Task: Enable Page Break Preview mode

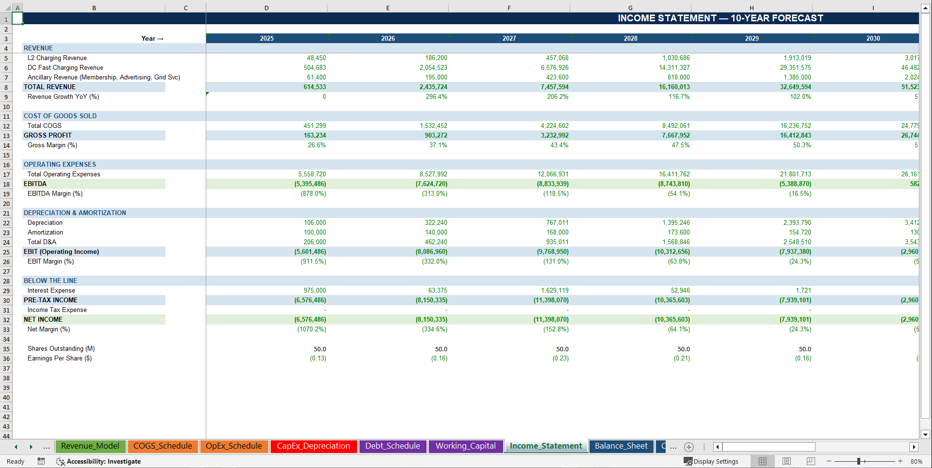Action: [811, 461]
